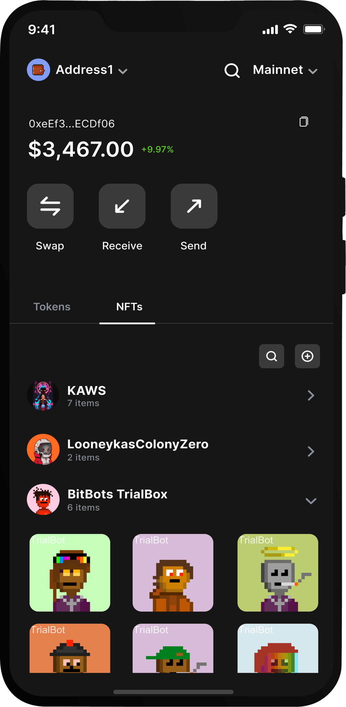Open search using the top magnifier icon
The width and height of the screenshot is (346, 707).
[232, 70]
